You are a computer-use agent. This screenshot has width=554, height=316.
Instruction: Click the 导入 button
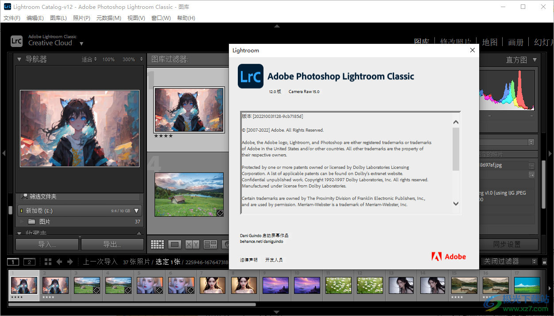[46, 244]
